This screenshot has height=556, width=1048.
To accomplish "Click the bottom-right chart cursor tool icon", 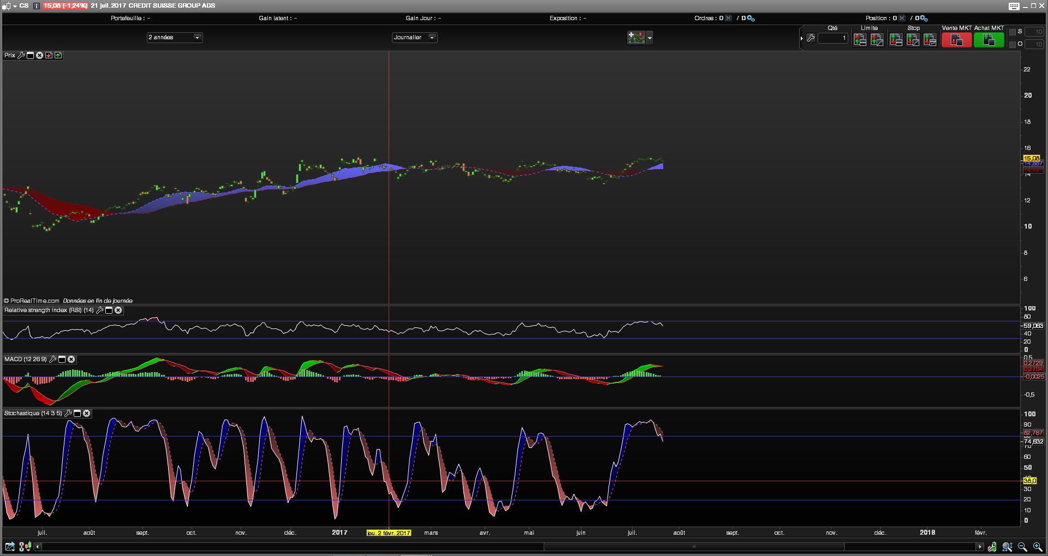I will pos(992,546).
